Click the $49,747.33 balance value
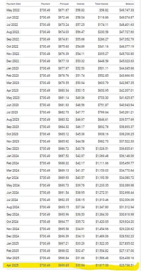Screen dimensions: 141x271 pyautogui.click(x=126, y=10)
